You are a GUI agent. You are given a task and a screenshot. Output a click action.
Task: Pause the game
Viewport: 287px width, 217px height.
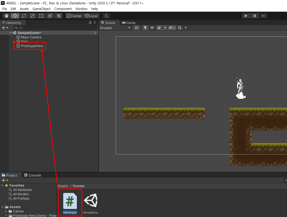[x=254, y=16]
